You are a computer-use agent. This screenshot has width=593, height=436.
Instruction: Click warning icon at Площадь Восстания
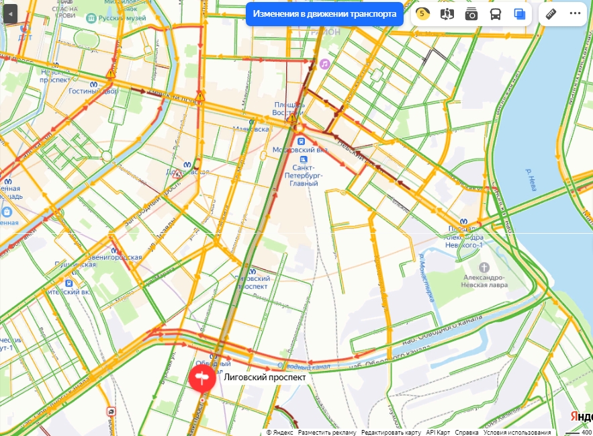click(291, 119)
